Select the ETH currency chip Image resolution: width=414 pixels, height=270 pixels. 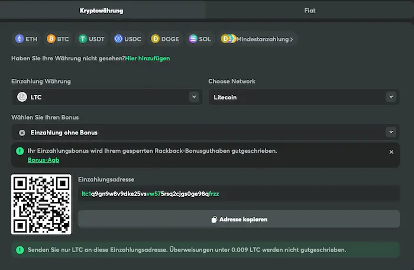(27, 39)
